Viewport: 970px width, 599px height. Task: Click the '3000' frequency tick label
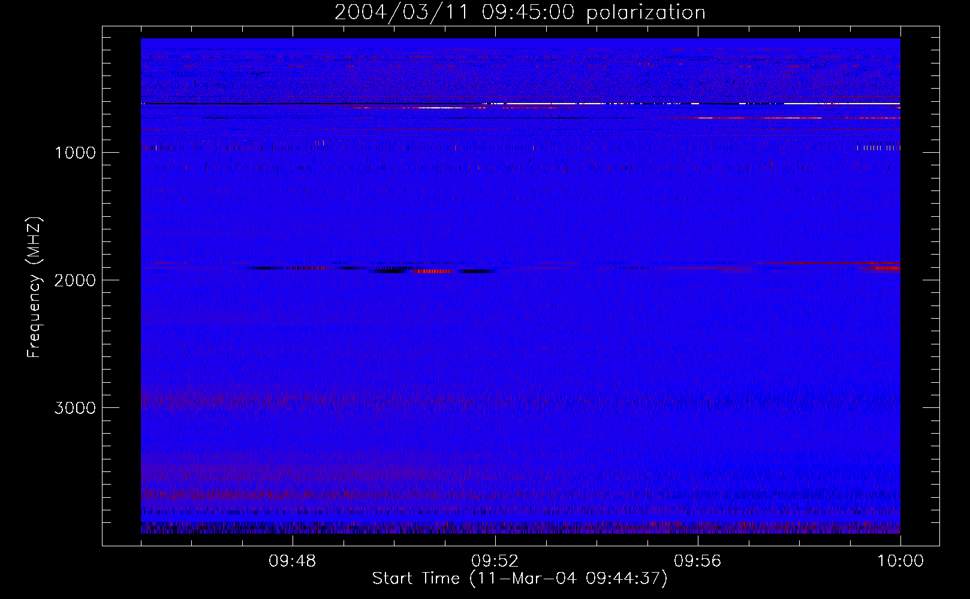(75, 408)
